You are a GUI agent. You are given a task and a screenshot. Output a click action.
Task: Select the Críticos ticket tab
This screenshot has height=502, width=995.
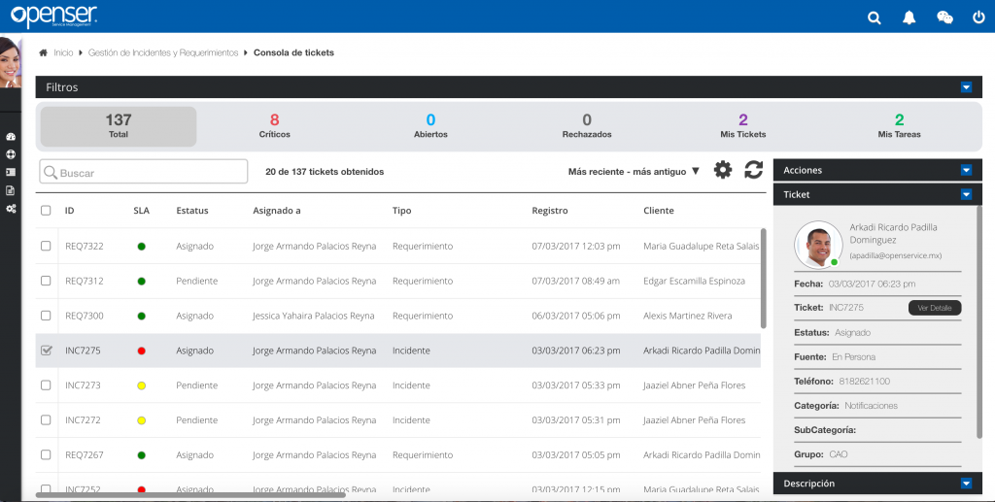point(274,126)
